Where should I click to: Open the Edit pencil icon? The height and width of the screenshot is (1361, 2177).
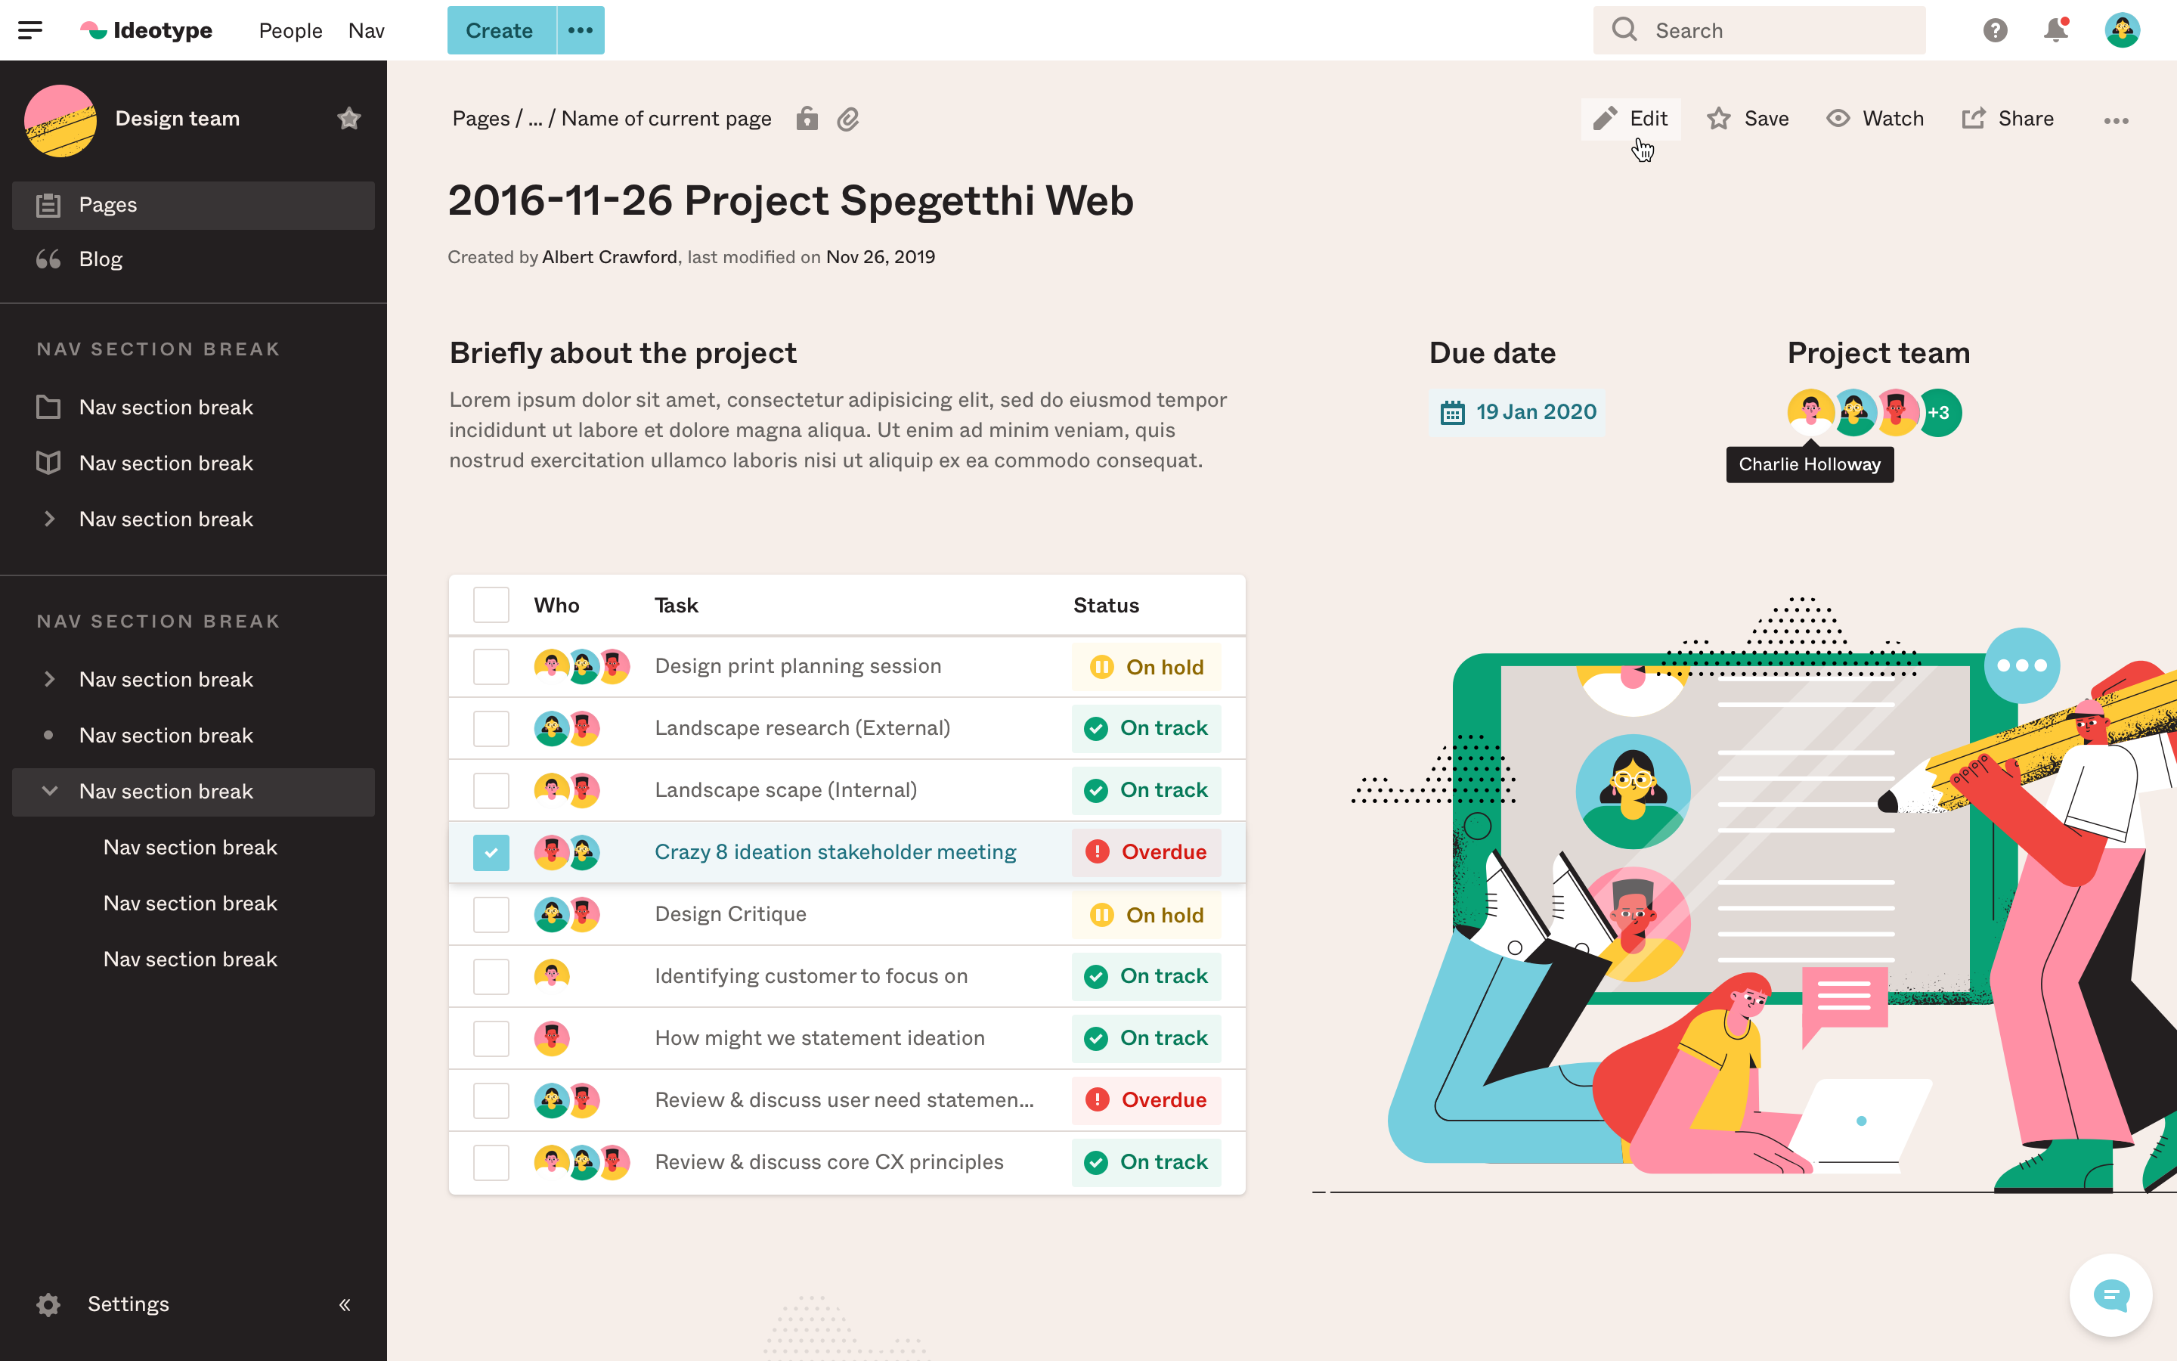1605,118
